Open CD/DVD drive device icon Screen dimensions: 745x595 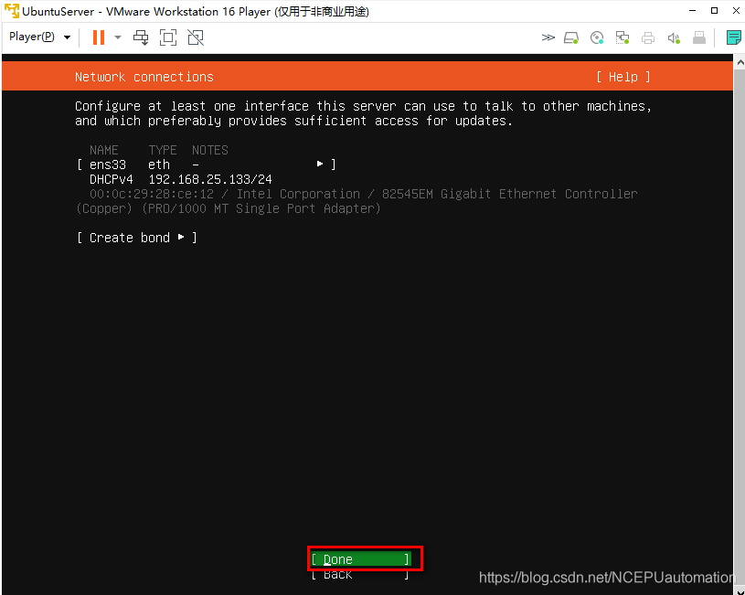tap(597, 37)
